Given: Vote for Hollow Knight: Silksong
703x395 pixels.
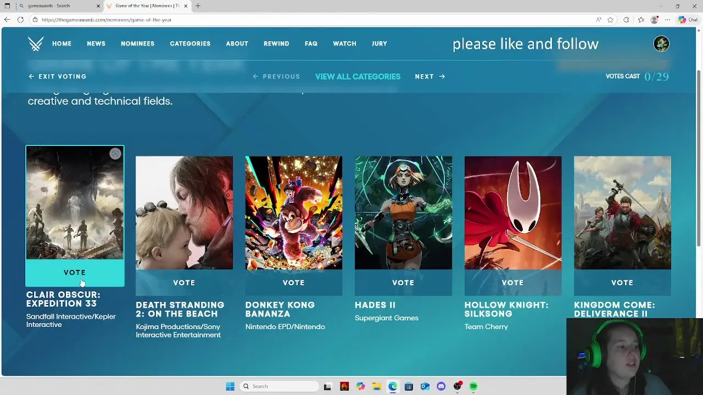Looking at the screenshot, I should coord(512,283).
